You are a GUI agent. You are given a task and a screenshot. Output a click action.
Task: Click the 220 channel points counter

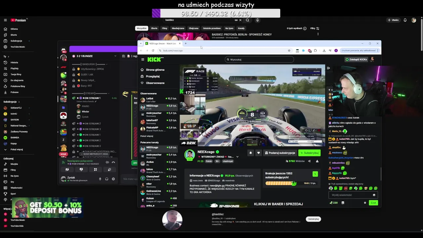pyautogui.click(x=334, y=203)
